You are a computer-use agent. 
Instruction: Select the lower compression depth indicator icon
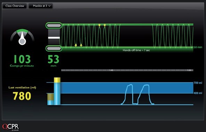(54, 48)
